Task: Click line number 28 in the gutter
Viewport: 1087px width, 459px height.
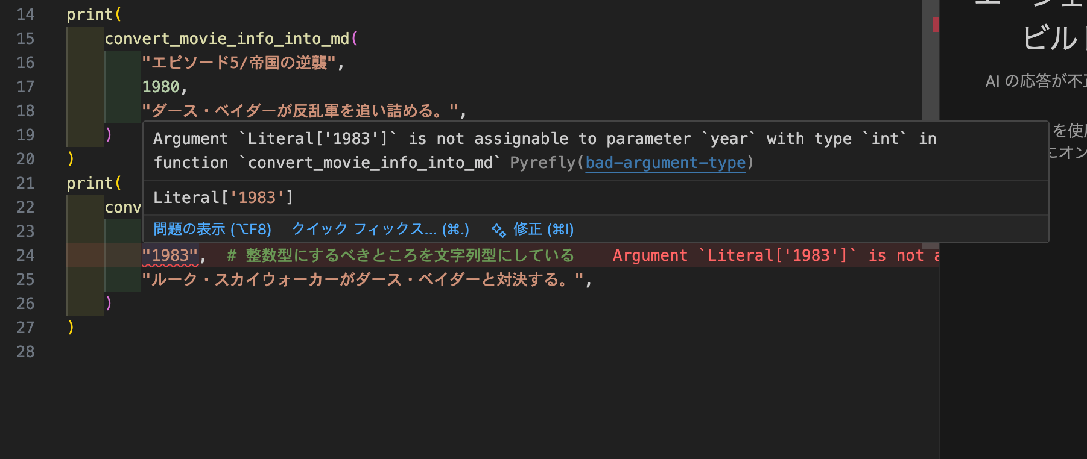Action: point(25,352)
